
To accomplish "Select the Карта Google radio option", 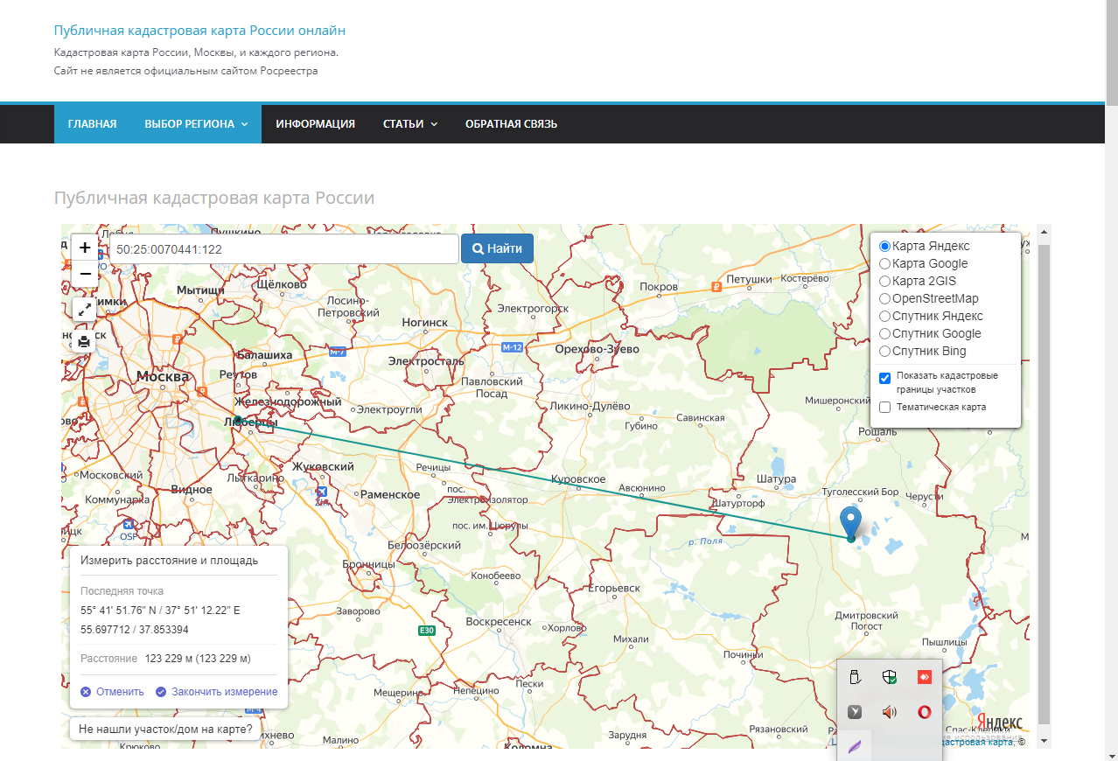I will (885, 263).
